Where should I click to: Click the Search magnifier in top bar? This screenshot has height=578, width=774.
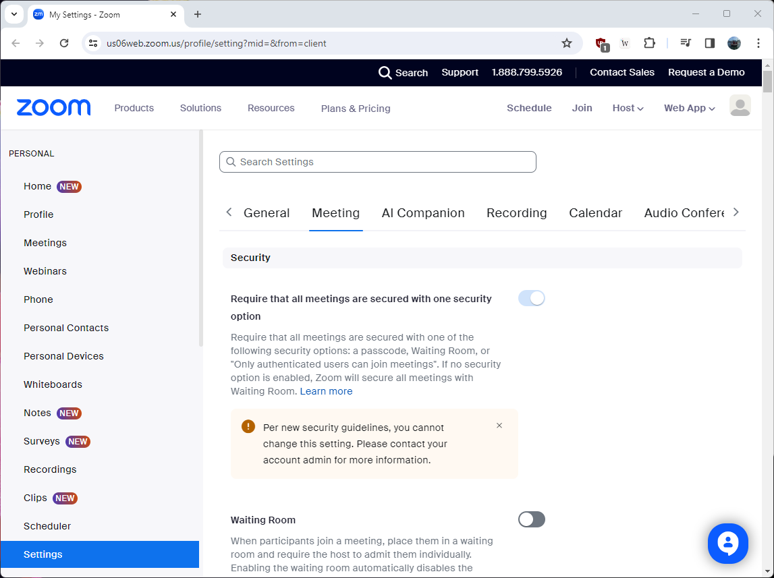(x=385, y=73)
